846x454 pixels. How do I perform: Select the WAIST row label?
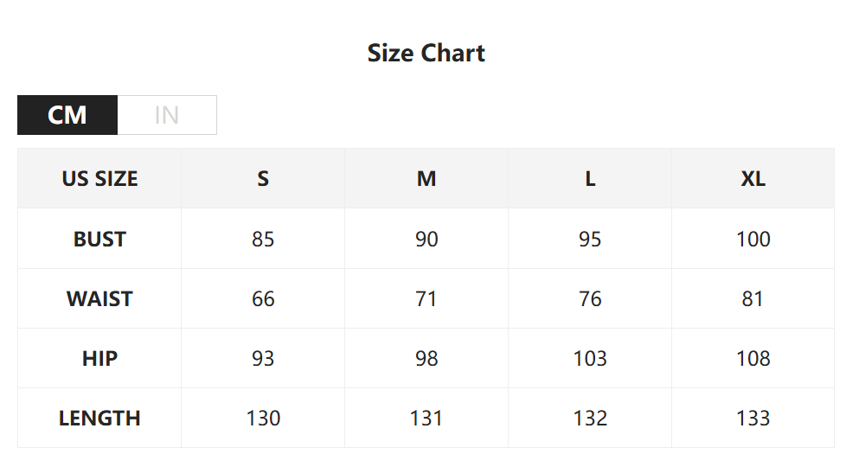point(99,299)
